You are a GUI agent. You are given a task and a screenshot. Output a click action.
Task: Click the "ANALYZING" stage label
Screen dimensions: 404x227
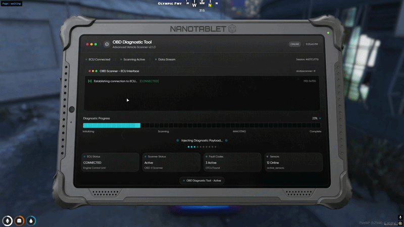pos(239,132)
